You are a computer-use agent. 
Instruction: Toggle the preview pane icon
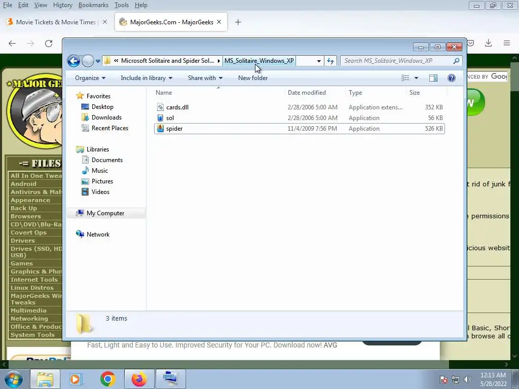[433, 77]
